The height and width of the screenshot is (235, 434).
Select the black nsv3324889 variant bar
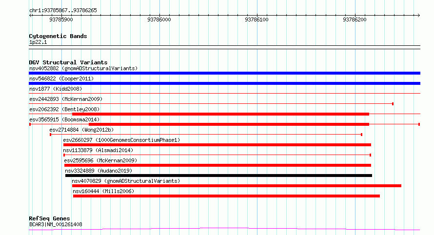[218, 176]
